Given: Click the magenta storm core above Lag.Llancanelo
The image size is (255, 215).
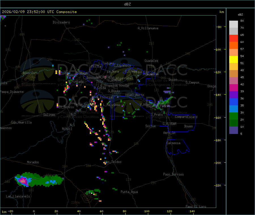Looking at the screenshot, I should pyautogui.click(x=23, y=181).
